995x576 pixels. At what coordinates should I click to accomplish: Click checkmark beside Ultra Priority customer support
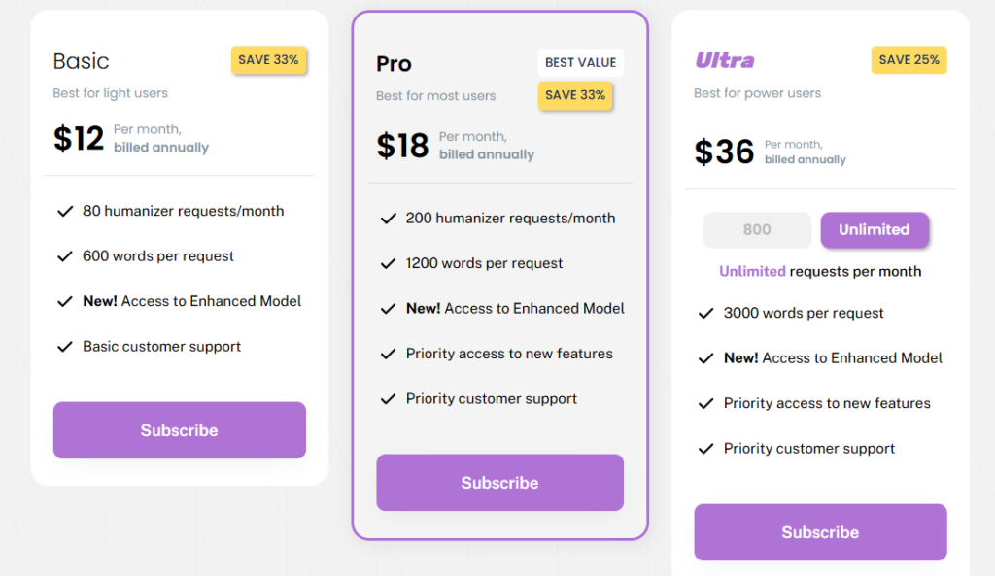pyautogui.click(x=706, y=449)
